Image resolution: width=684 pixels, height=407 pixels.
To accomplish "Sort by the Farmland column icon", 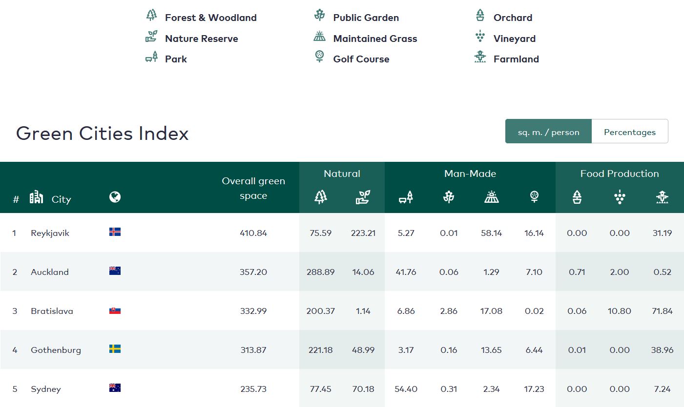I will (x=662, y=197).
